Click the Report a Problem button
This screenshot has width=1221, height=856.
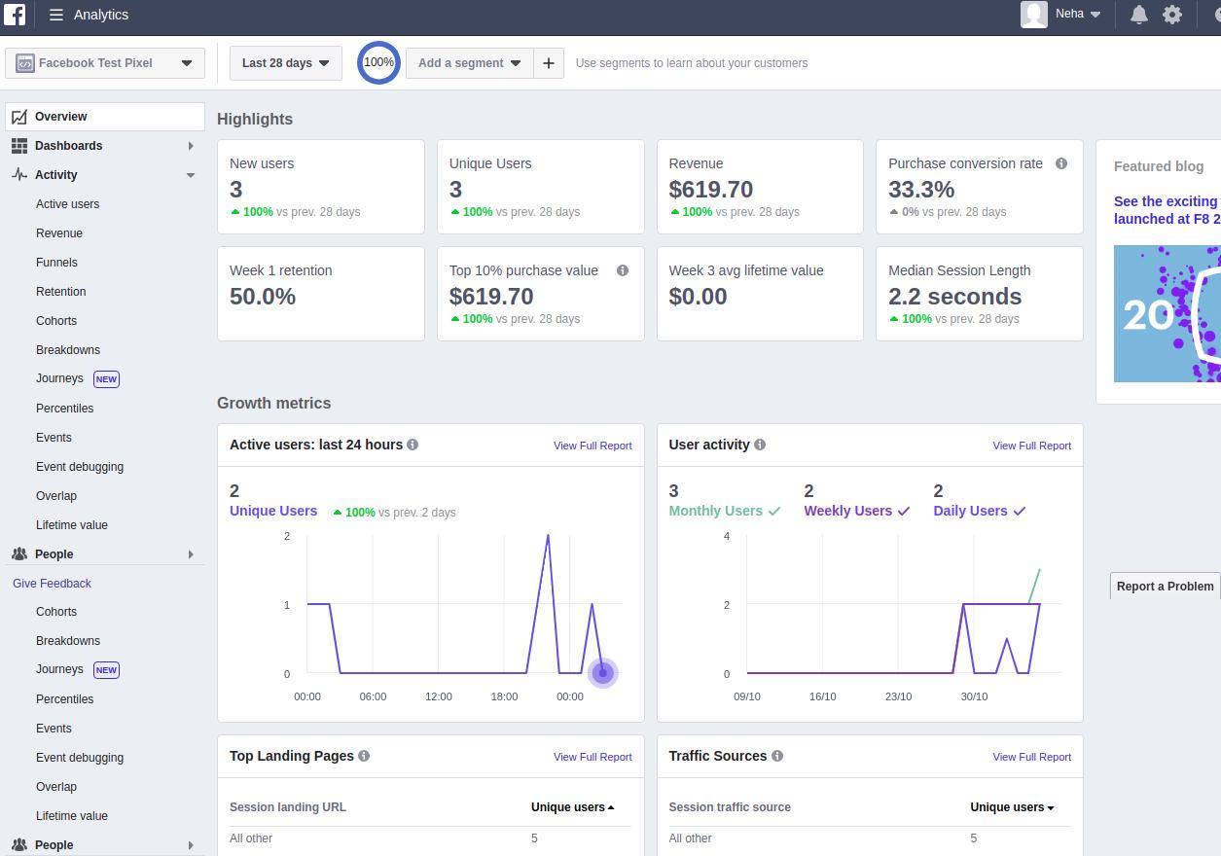coord(1165,586)
